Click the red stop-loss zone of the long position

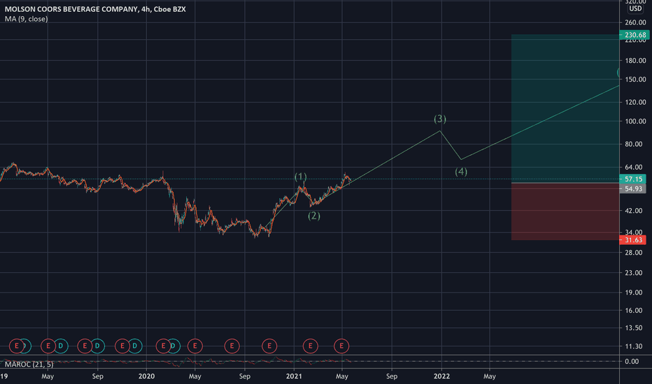coord(565,212)
